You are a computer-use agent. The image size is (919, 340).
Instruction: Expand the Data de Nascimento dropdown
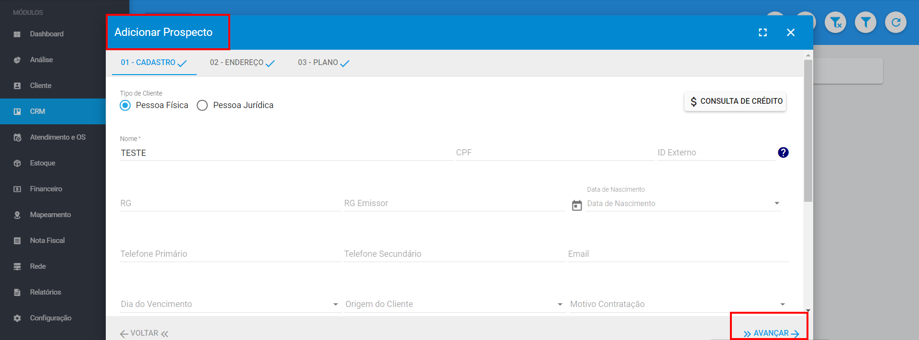[777, 203]
